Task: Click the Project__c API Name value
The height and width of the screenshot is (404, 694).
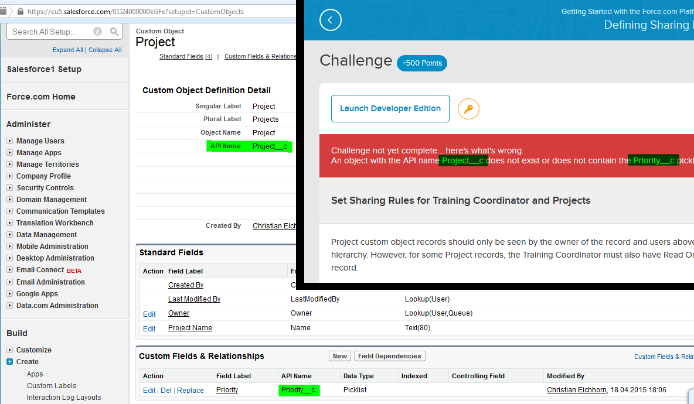Action: 270,146
